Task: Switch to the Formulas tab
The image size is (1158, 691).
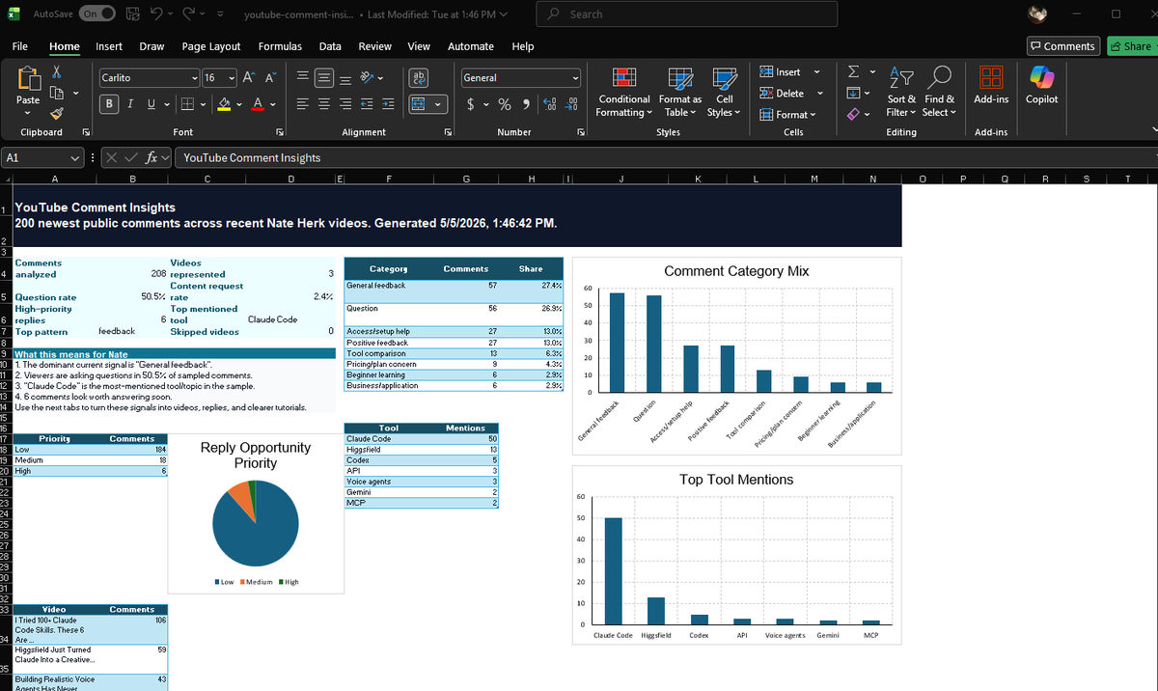Action: 280,46
